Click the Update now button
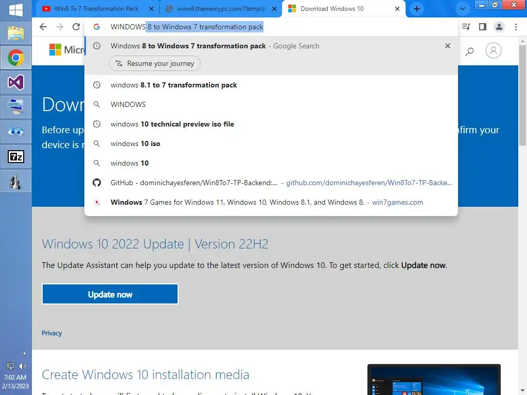Viewport: 527px width, 395px height. pos(110,294)
